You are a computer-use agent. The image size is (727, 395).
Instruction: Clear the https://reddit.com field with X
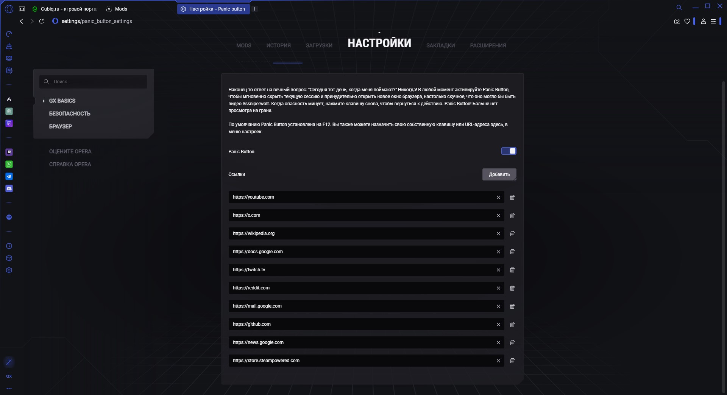pos(498,288)
